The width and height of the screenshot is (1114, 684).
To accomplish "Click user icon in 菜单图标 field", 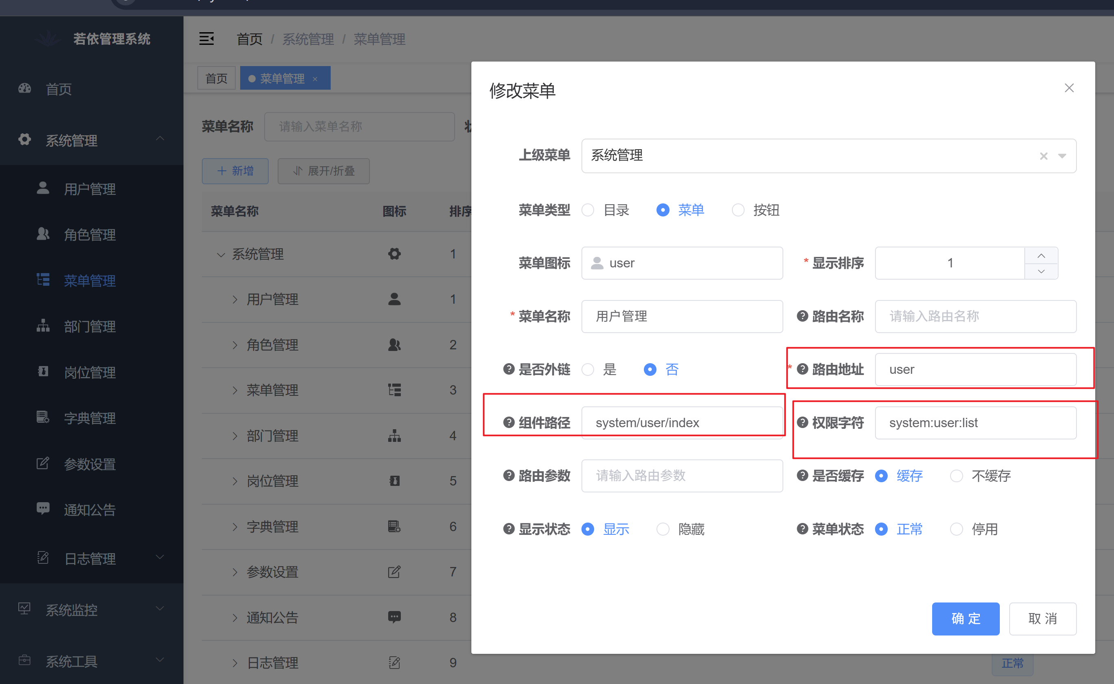I will (x=597, y=263).
